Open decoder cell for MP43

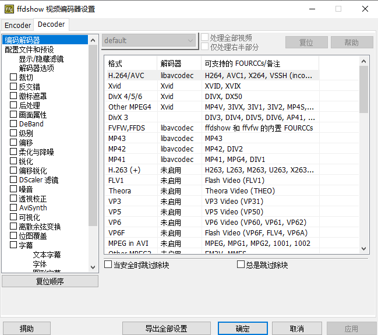click(x=179, y=139)
